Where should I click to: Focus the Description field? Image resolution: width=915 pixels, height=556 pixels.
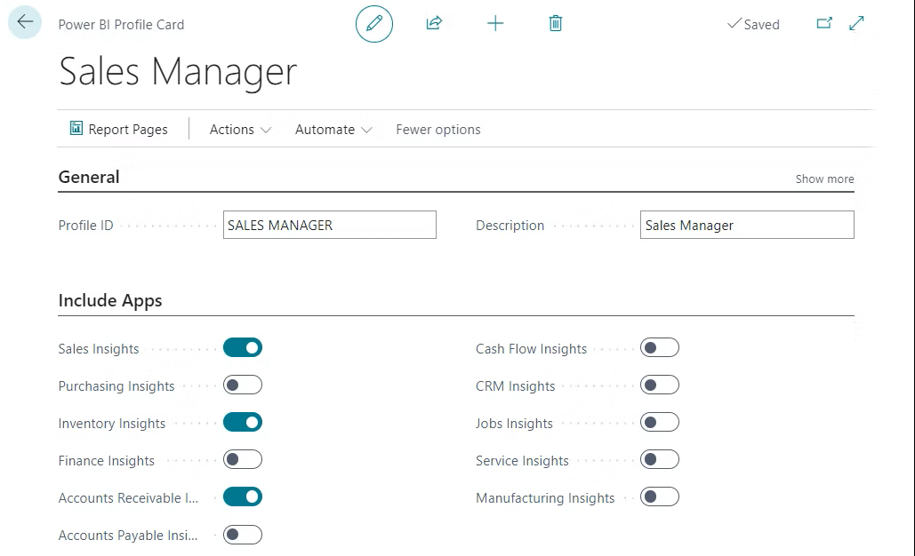click(x=747, y=225)
